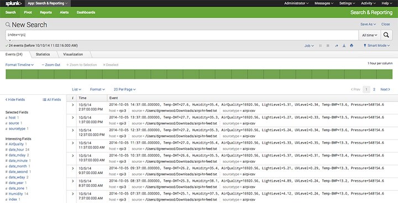This screenshot has width=398, height=203.
Task: Expand search bar with down chevron
Action: point(9,40)
